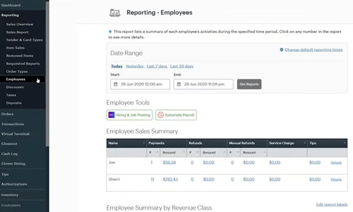Click Edit report labels link

click(332, 204)
